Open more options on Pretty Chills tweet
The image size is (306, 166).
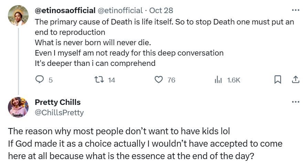coord(295,102)
